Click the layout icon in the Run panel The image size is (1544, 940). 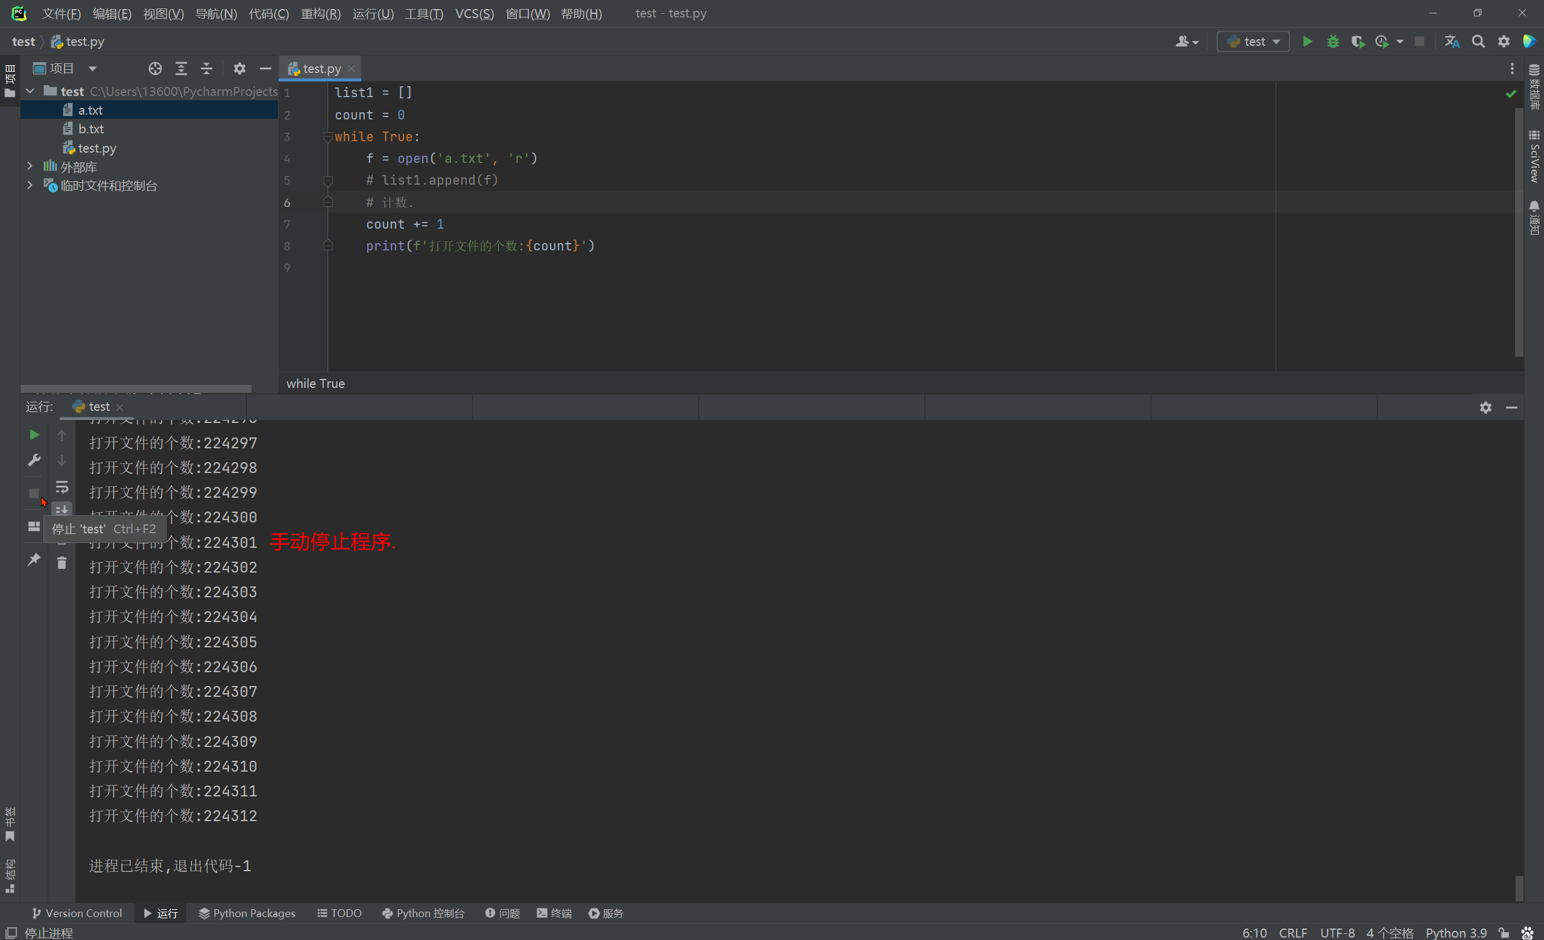tap(34, 526)
